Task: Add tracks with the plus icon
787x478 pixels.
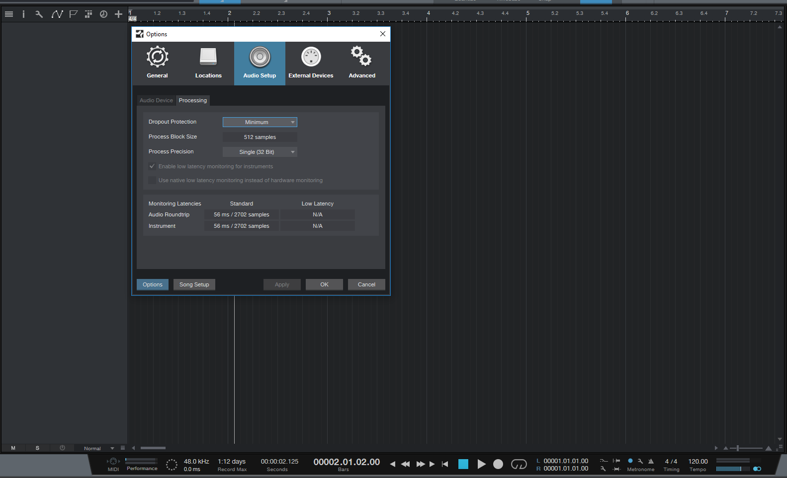Action: pos(118,14)
